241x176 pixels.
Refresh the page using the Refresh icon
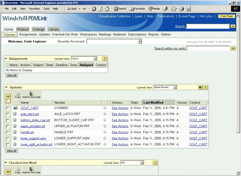[100, 9]
